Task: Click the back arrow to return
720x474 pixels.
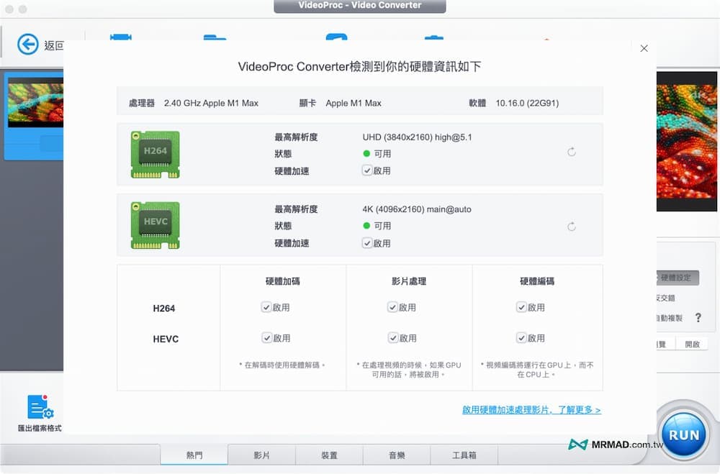Action: pyautogui.click(x=27, y=45)
